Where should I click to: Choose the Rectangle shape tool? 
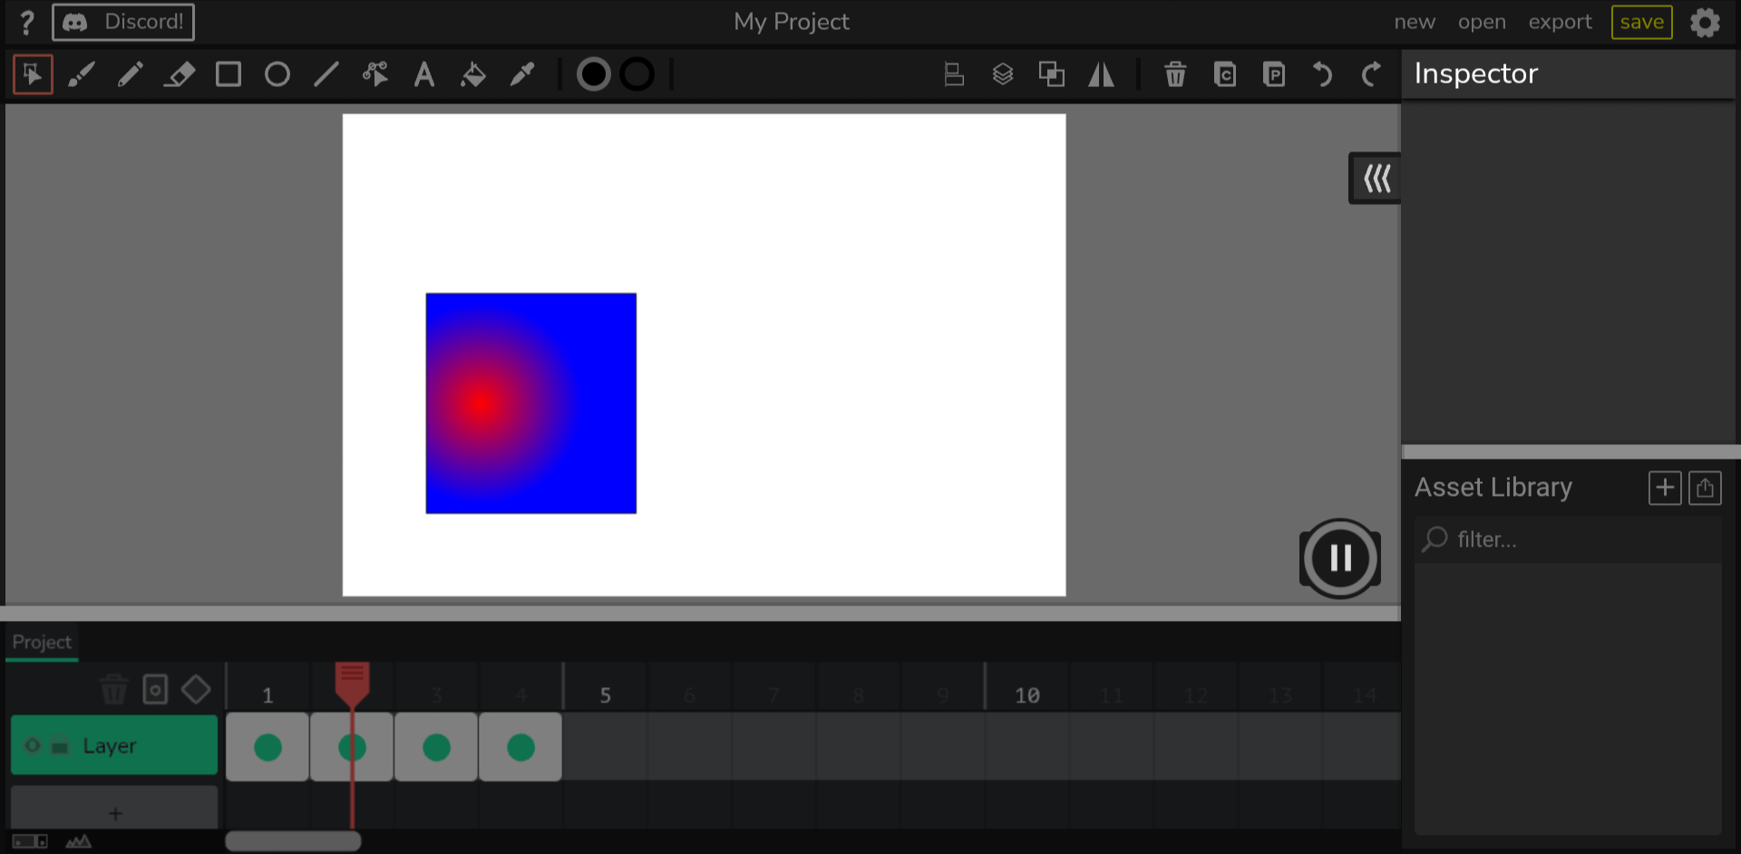pos(229,74)
